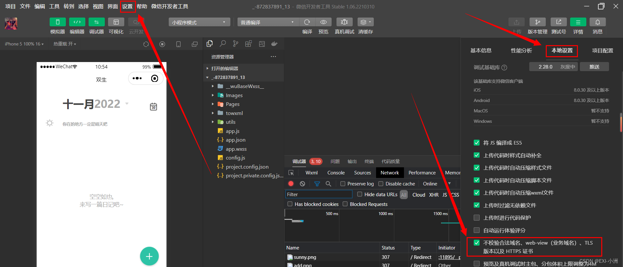
Task: Toggle the phone device frame icon
Action: tap(178, 44)
